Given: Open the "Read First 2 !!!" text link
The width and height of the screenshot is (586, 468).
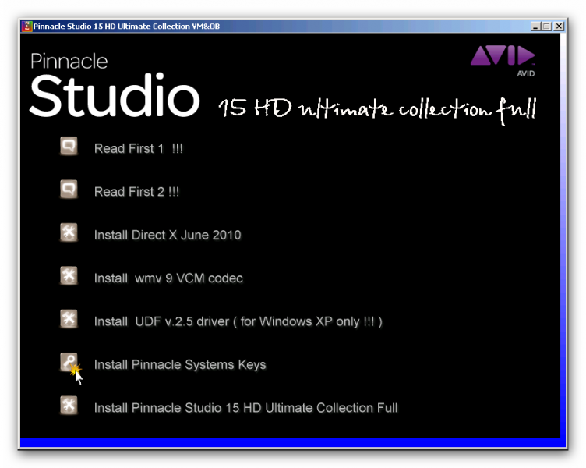Looking at the screenshot, I should coord(136,192).
